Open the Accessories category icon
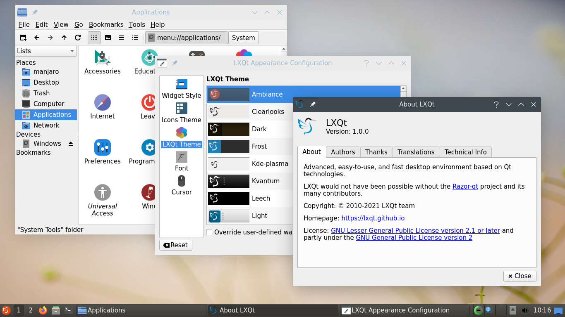 [x=103, y=62]
